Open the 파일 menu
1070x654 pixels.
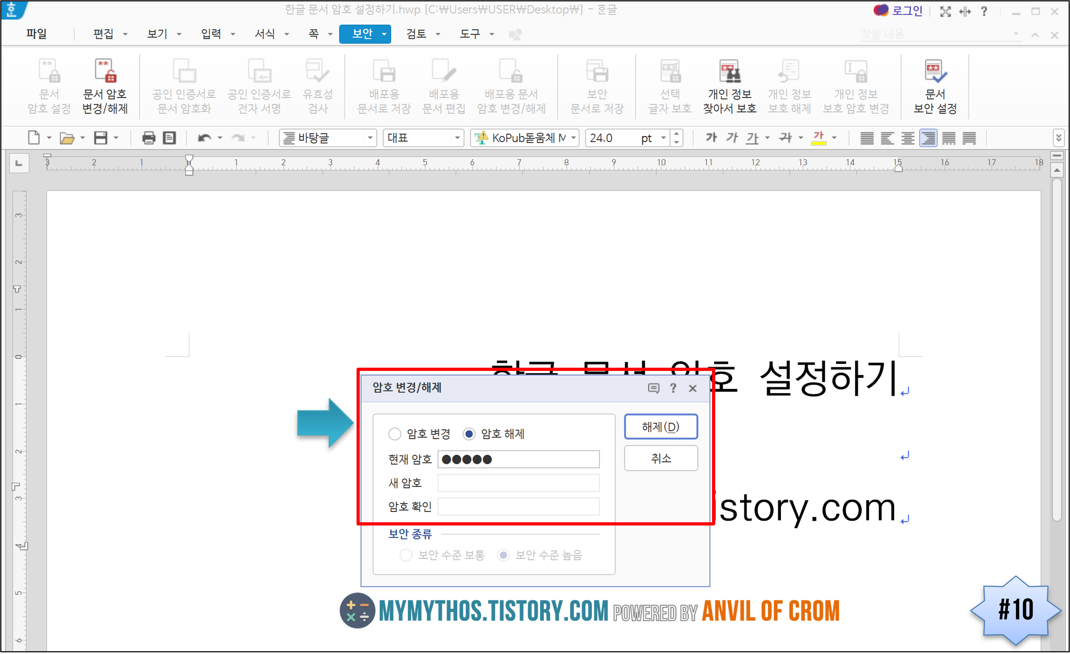click(x=36, y=34)
